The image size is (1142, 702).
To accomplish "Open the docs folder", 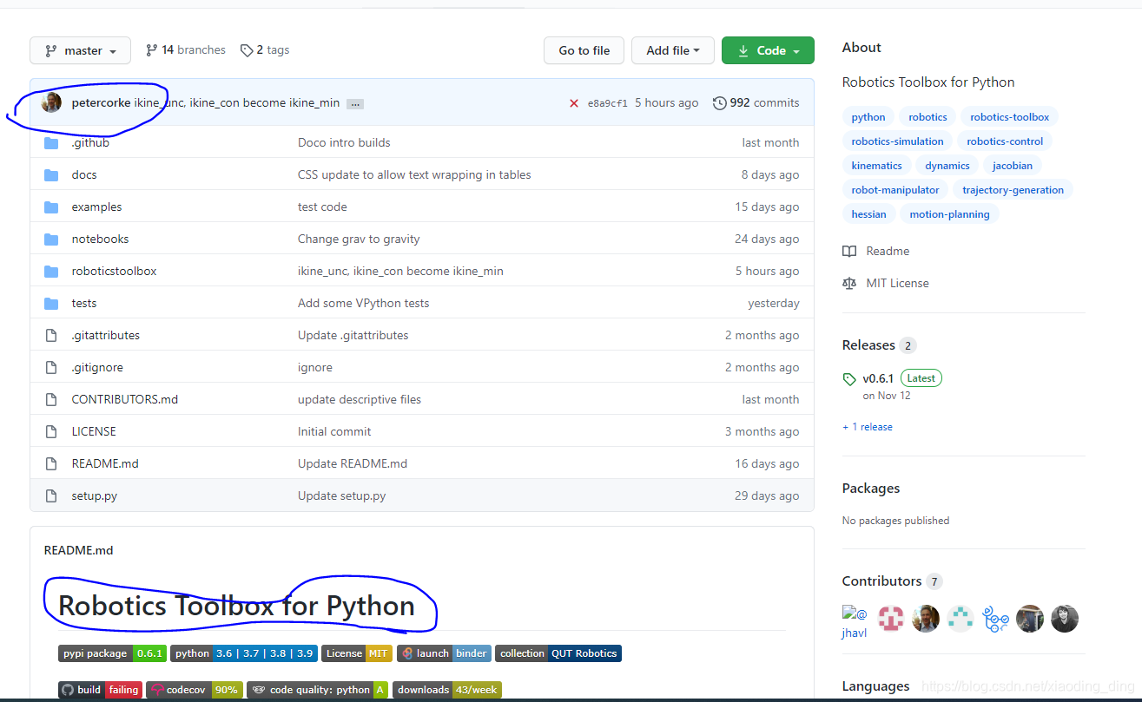I will click(x=83, y=174).
